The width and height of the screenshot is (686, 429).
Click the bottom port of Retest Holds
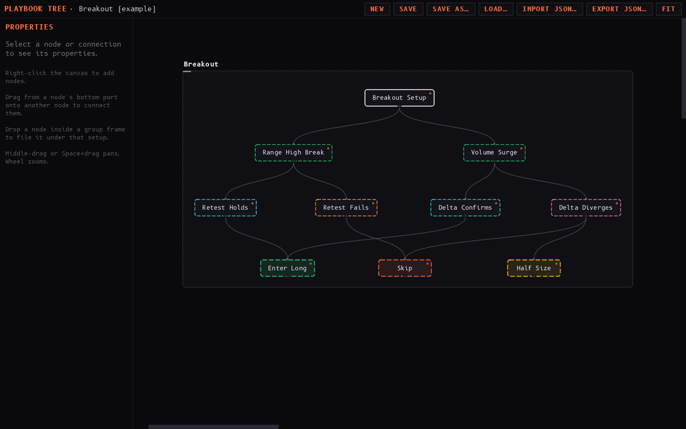pyautogui.click(x=225, y=217)
